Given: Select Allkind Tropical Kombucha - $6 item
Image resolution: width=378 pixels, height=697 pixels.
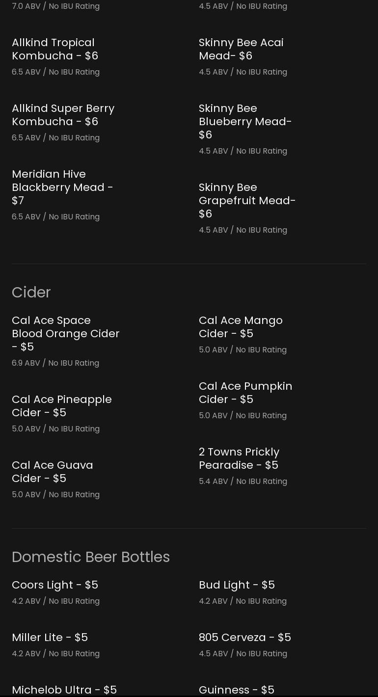Looking at the screenshot, I should point(55,49).
